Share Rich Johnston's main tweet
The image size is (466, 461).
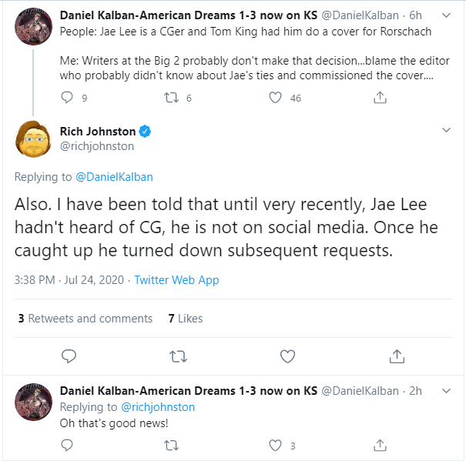click(x=397, y=356)
